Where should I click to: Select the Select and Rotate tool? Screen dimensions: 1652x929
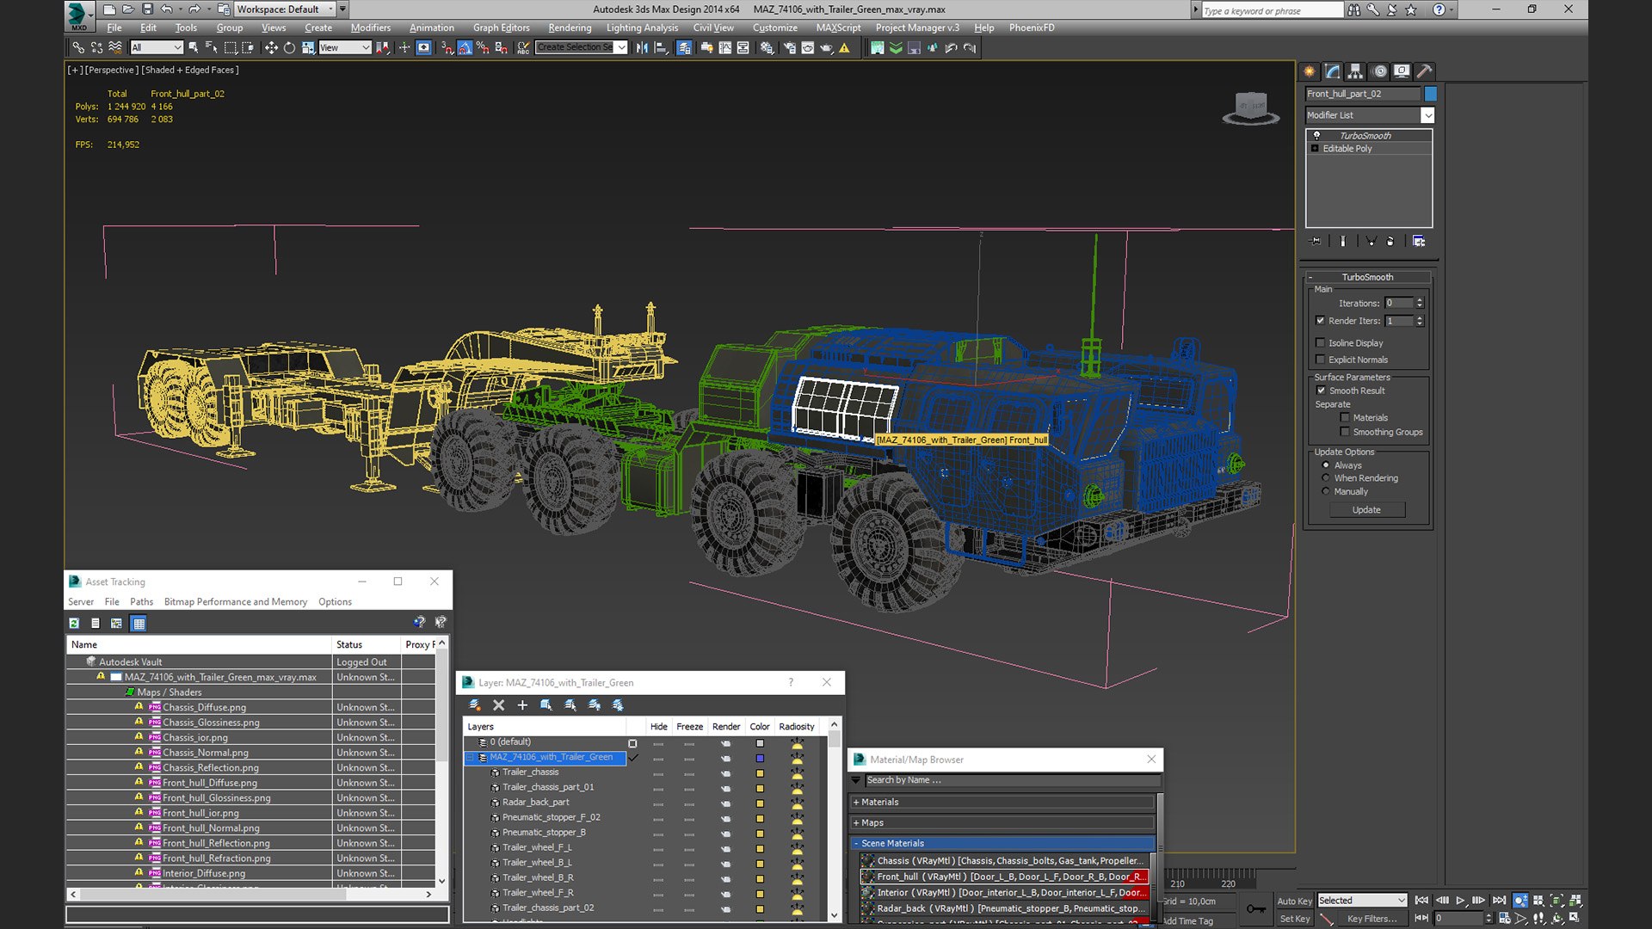point(289,48)
